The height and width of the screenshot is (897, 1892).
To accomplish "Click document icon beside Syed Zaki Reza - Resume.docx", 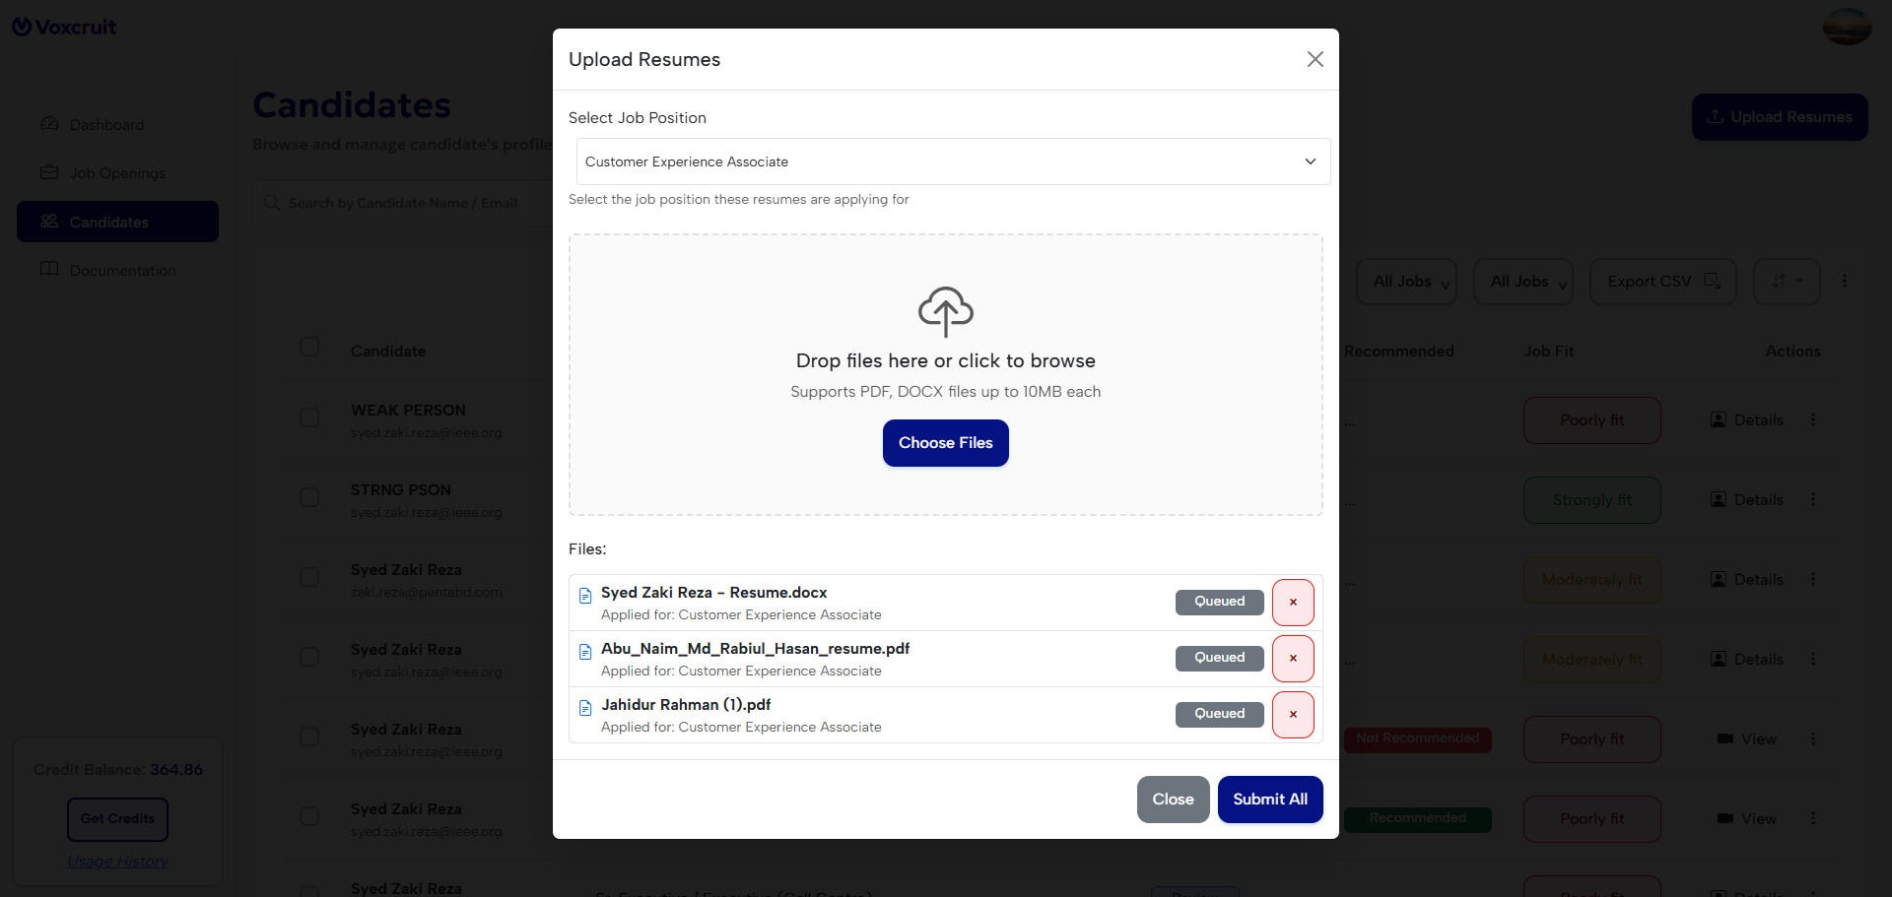I will click(x=585, y=595).
